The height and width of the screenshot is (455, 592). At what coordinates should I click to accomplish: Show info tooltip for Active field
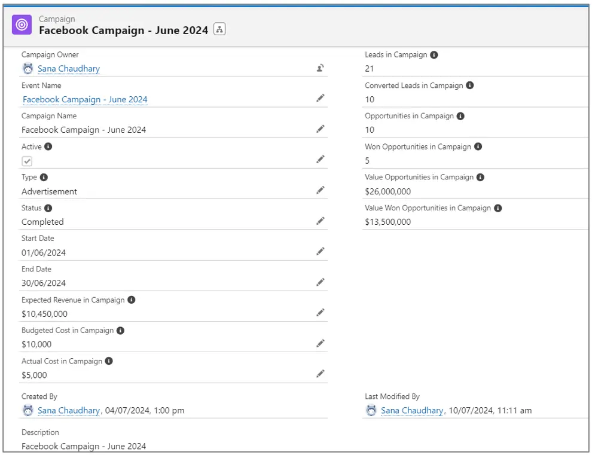click(48, 146)
